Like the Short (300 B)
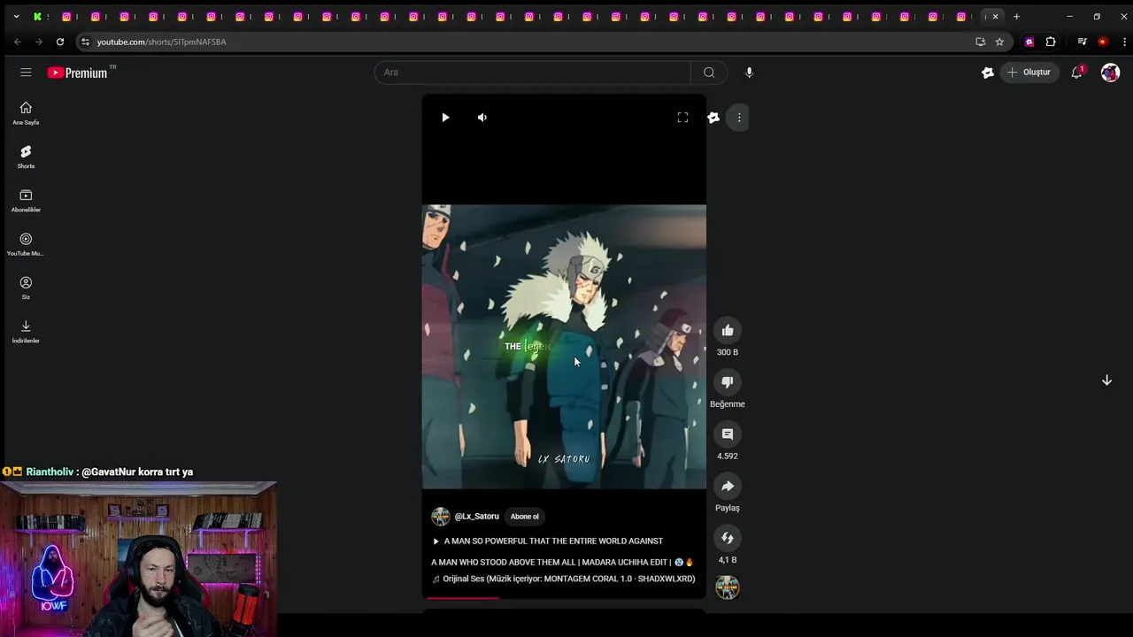The image size is (1133, 637). (x=728, y=331)
